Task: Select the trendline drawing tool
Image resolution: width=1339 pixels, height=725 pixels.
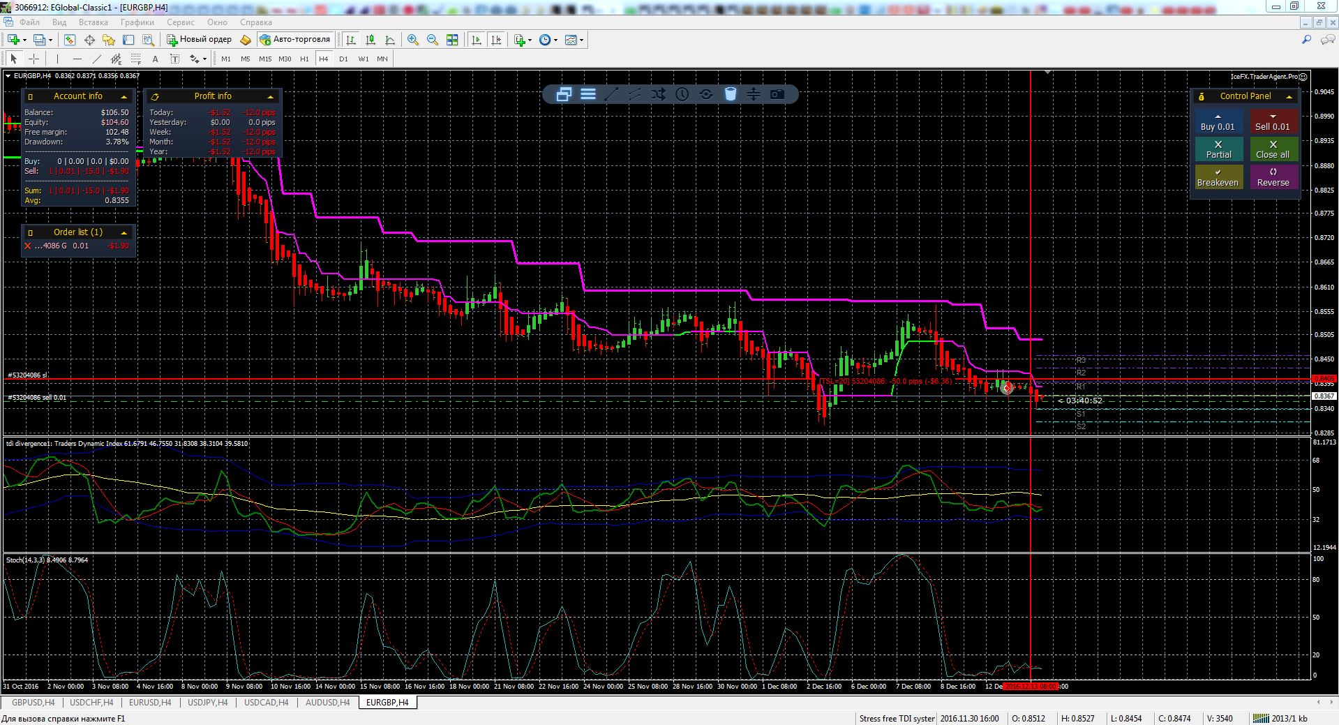Action: pyautogui.click(x=96, y=59)
